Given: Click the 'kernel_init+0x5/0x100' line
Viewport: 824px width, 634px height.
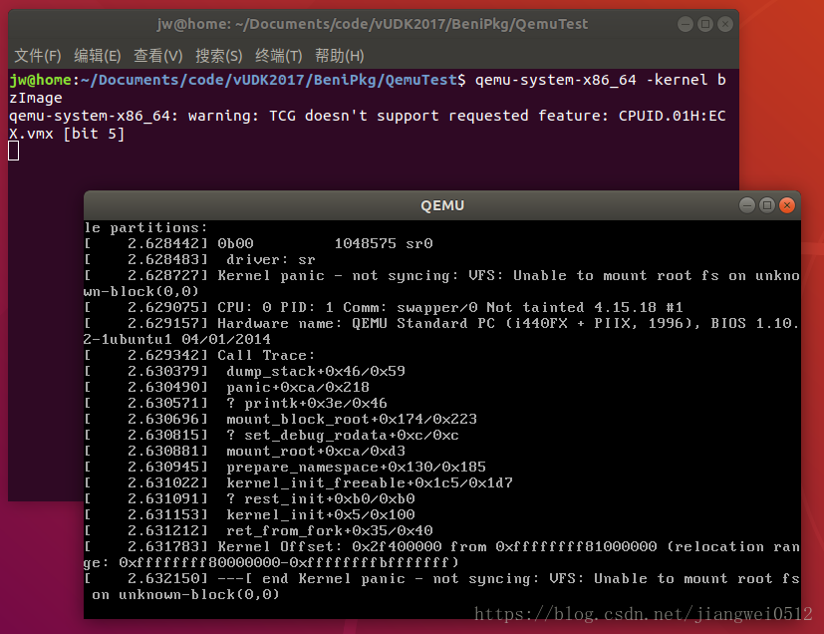Looking at the screenshot, I should pyautogui.click(x=250, y=514).
